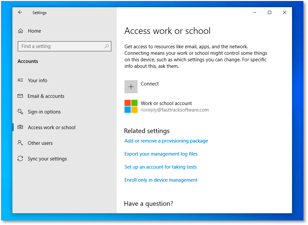Click the Sign-in options key icon
The width and height of the screenshot is (308, 225).
21,112
